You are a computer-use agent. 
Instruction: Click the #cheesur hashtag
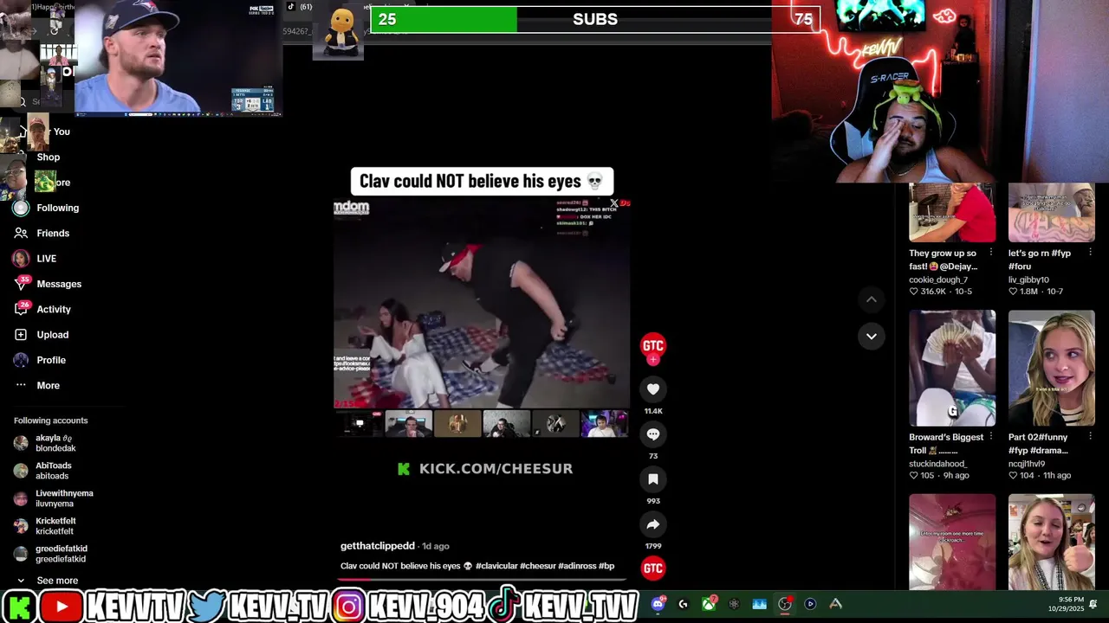tap(537, 566)
